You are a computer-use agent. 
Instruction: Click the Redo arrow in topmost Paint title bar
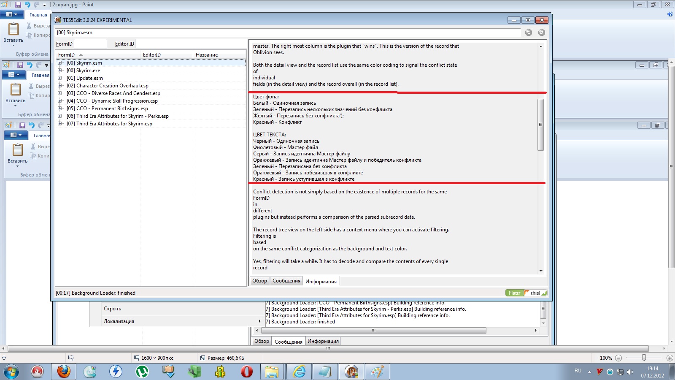click(37, 5)
